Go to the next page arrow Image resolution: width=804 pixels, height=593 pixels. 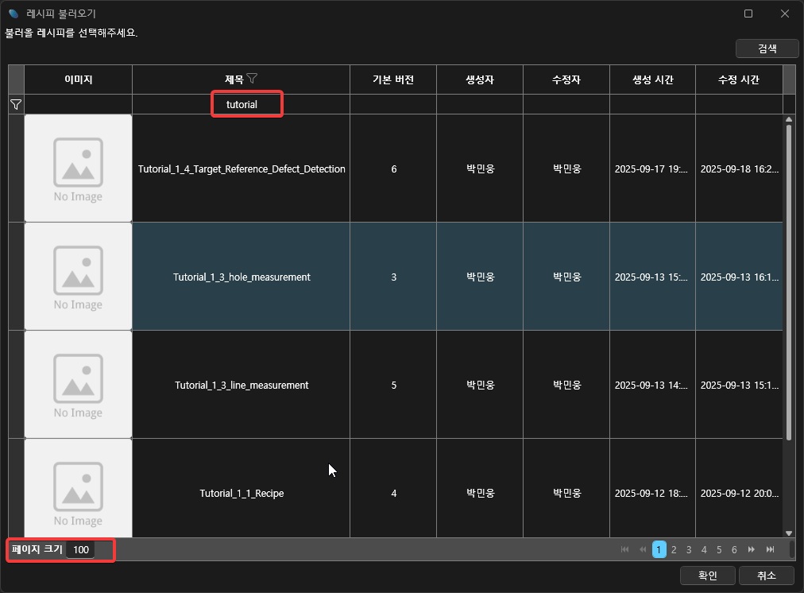(752, 549)
